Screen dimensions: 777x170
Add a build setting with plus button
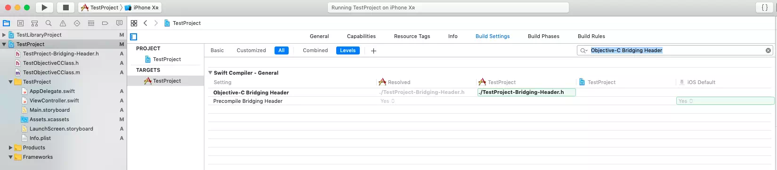coord(373,51)
